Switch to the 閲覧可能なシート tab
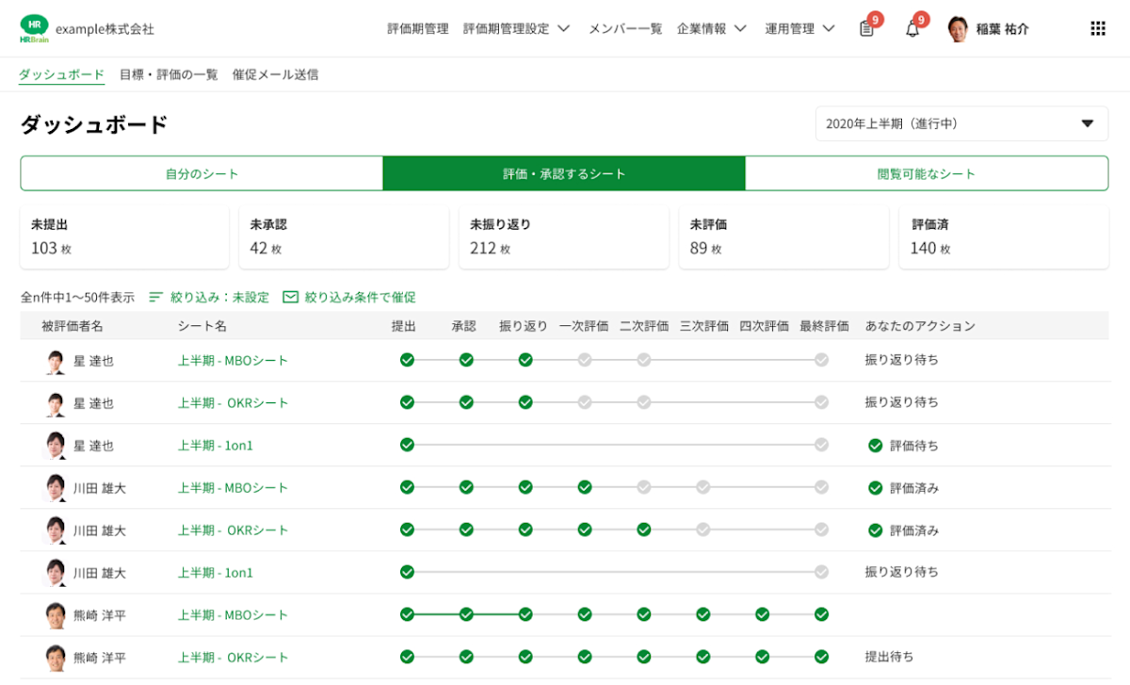Image resolution: width=1130 pixels, height=685 pixels. pyautogui.click(x=927, y=173)
